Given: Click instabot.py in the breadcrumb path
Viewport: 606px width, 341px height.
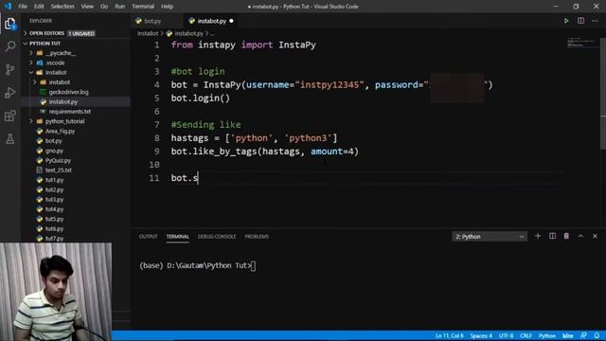Looking at the screenshot, I should click(x=188, y=34).
